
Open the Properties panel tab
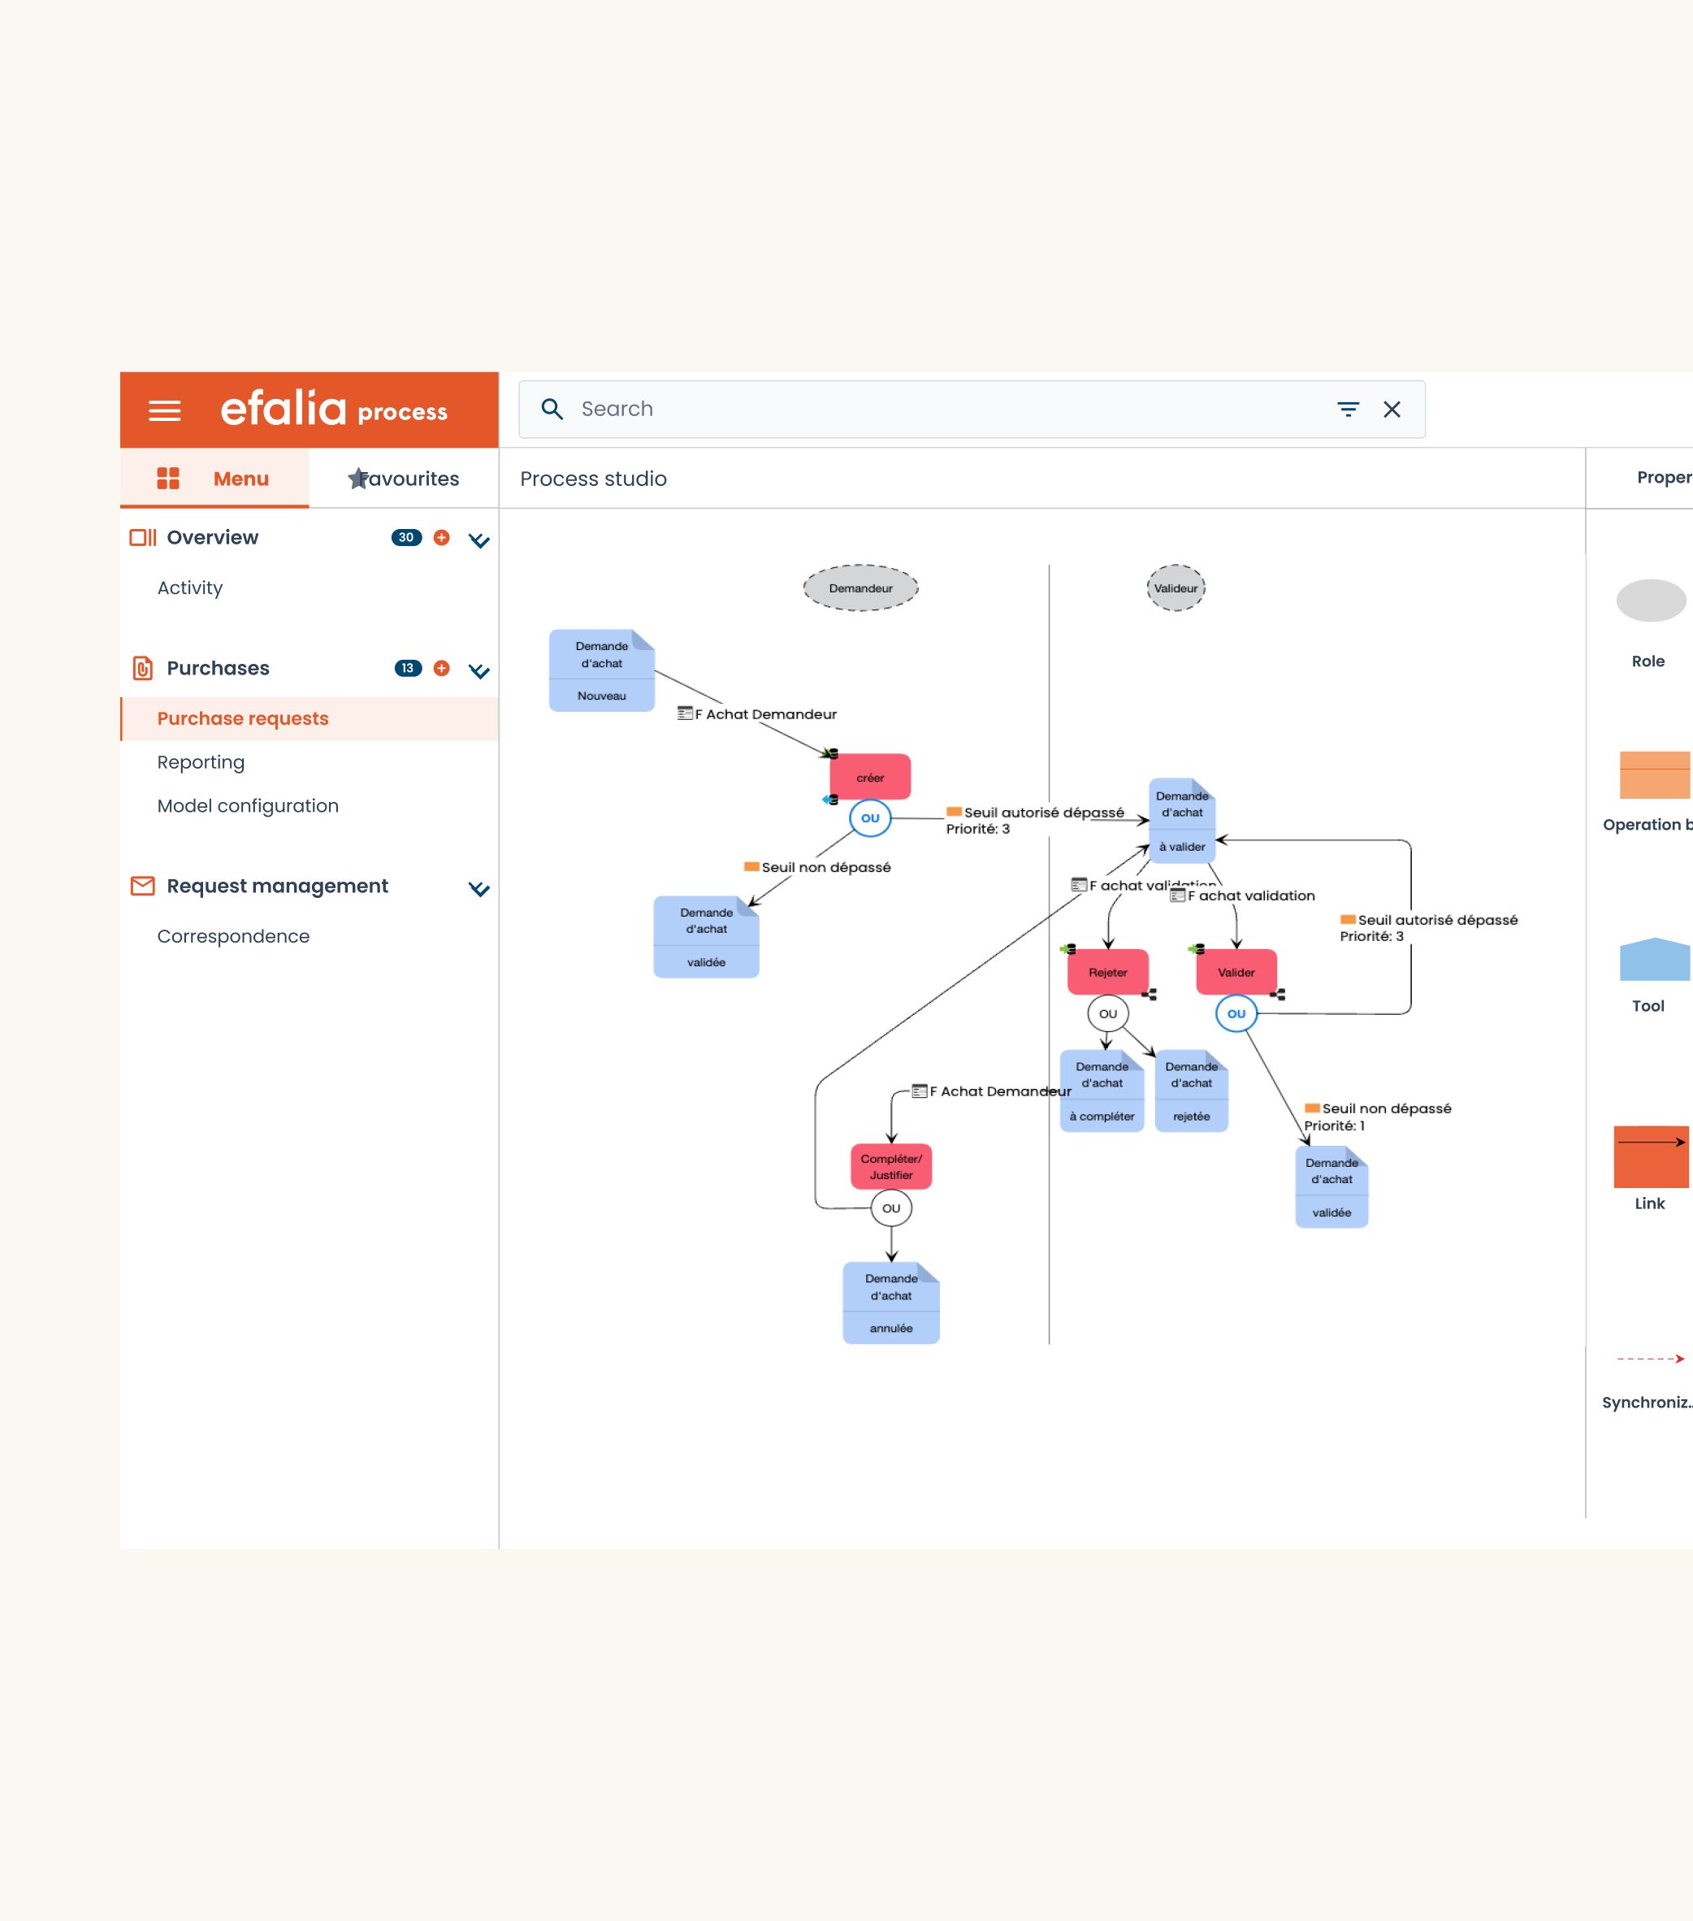pos(1663,478)
